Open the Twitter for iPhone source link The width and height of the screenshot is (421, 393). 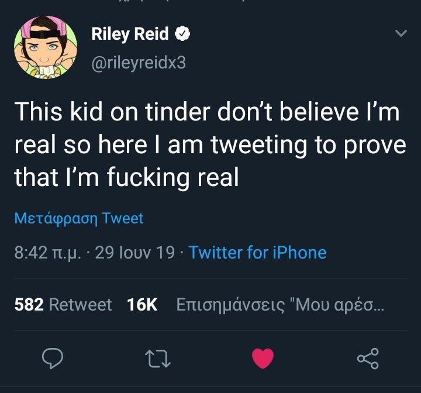pyautogui.click(x=258, y=253)
